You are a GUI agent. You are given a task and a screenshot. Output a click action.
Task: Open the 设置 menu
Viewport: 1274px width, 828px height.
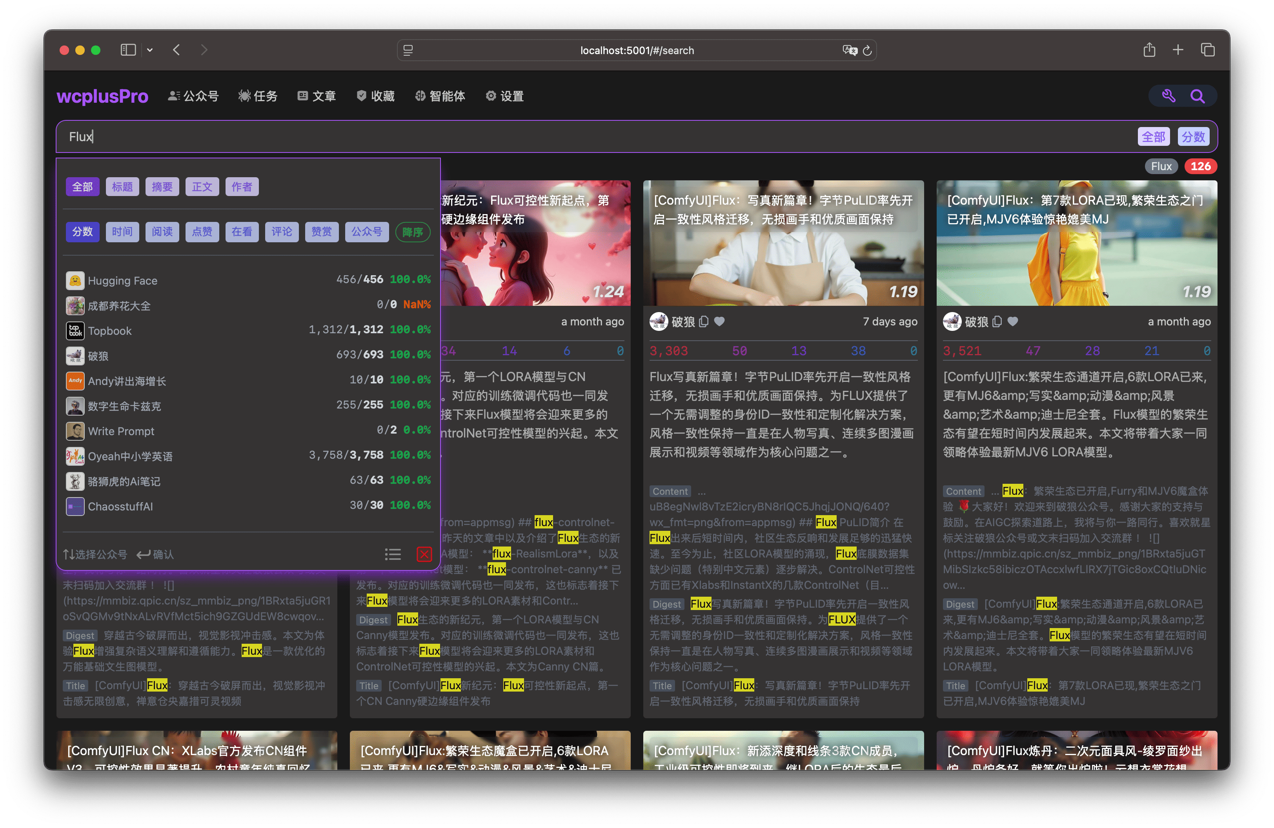click(x=505, y=96)
